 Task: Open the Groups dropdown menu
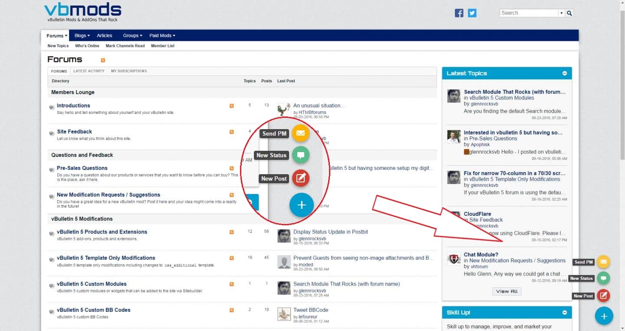click(132, 36)
